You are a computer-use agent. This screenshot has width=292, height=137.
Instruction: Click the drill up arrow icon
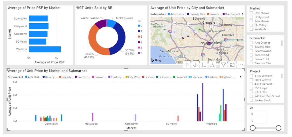(x=187, y=65)
